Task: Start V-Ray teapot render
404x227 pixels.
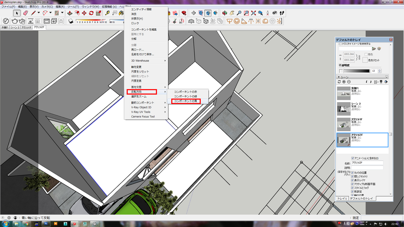Action: tap(15, 21)
